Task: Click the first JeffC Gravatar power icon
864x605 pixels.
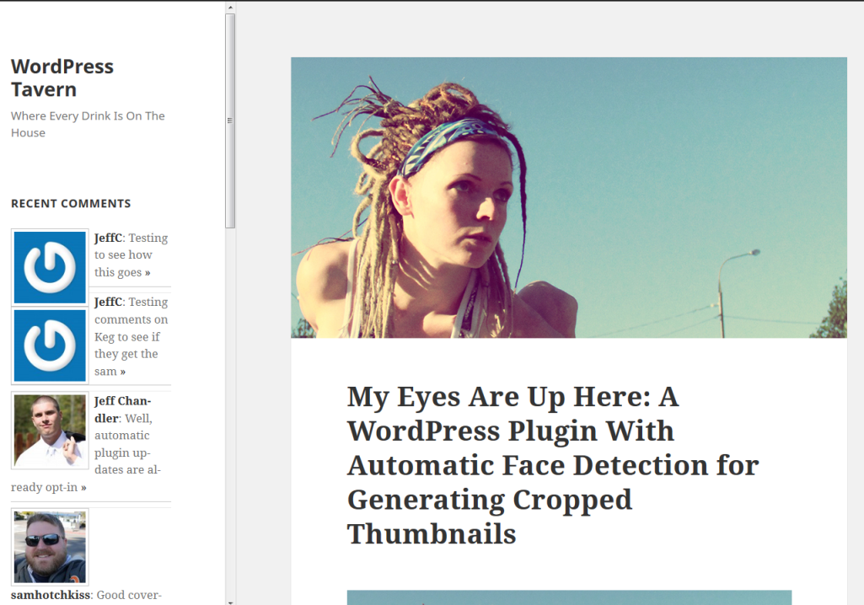Action: (x=50, y=267)
